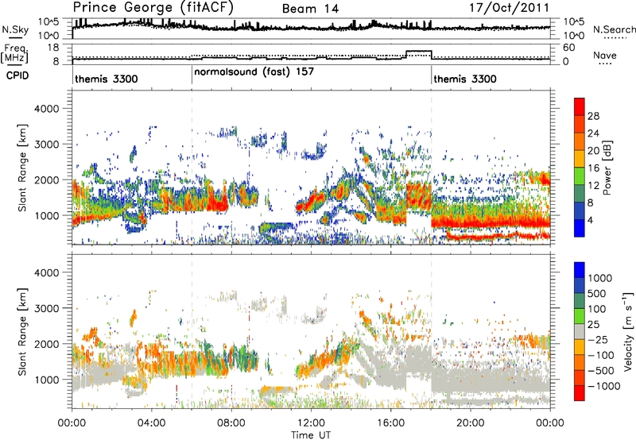Click the 'N.Search' legend label
Screen dimensions: 636x440
(614, 29)
